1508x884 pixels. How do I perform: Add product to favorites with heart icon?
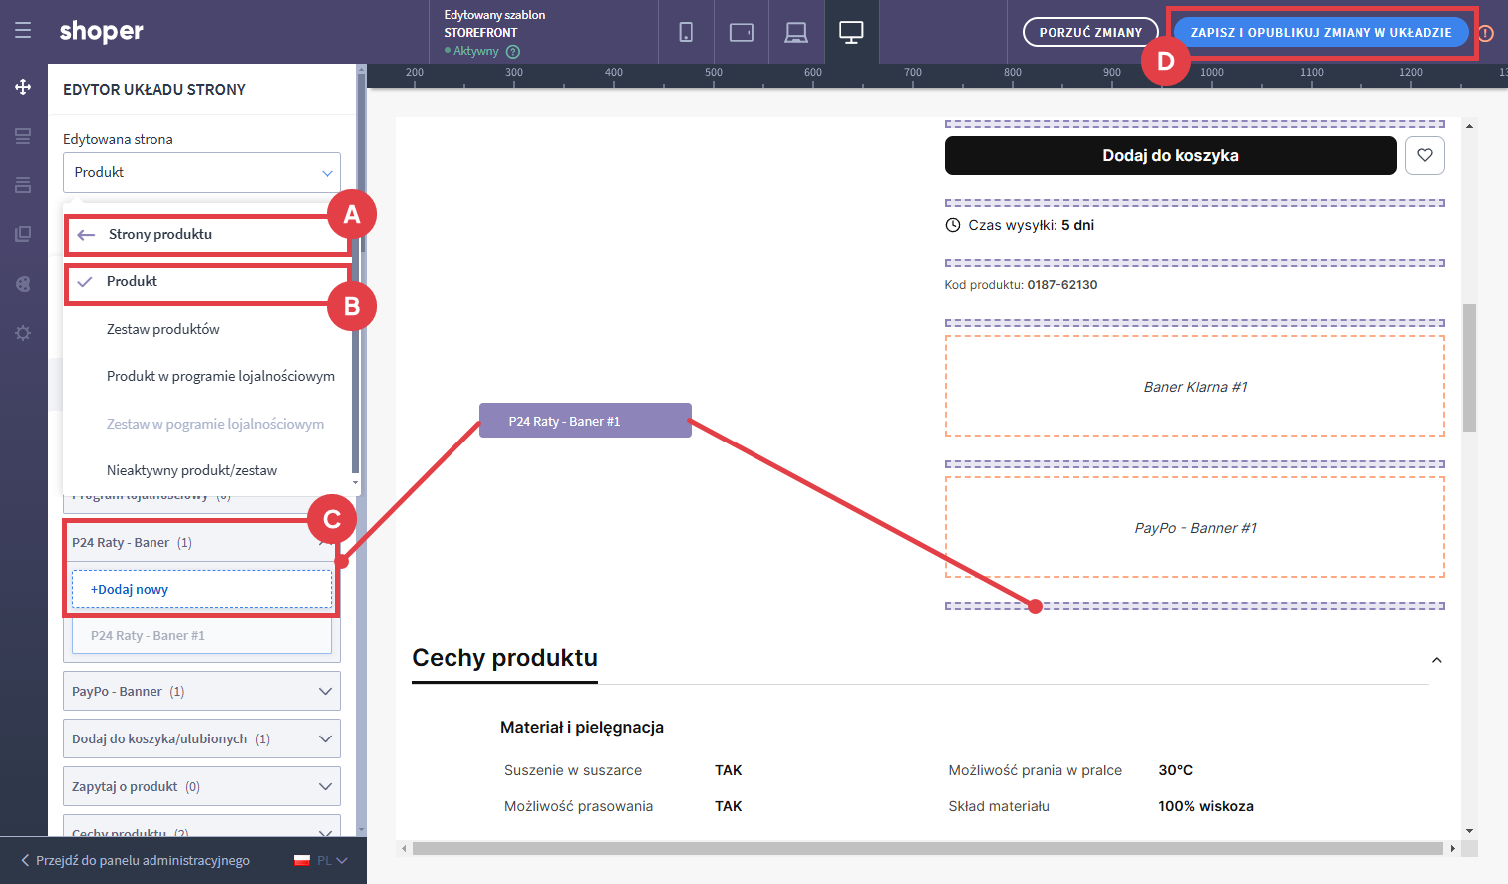1424,155
